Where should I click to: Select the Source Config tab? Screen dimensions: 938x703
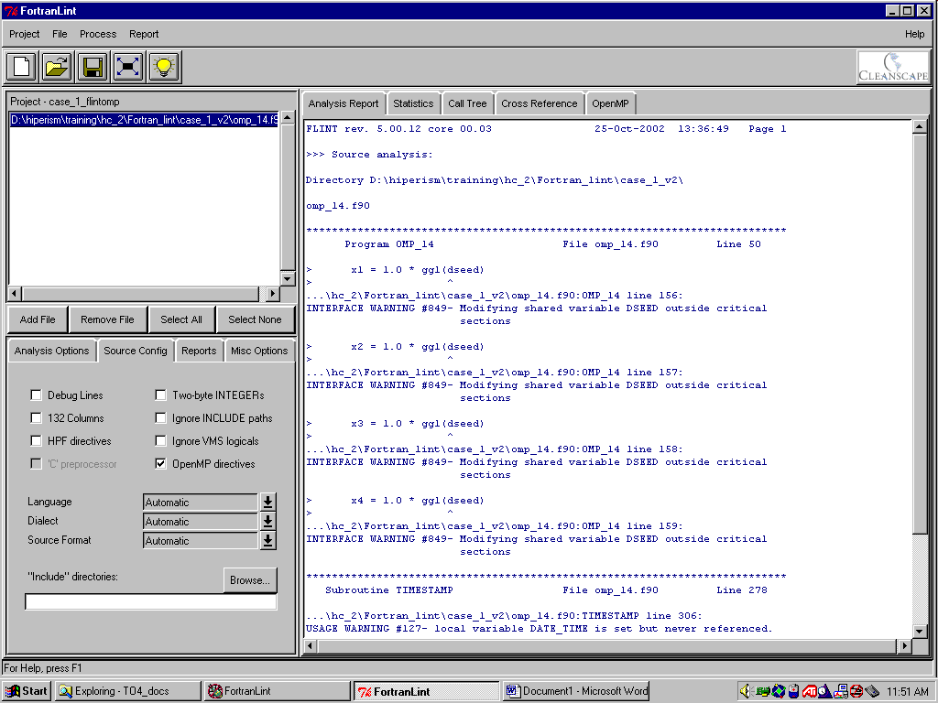136,351
